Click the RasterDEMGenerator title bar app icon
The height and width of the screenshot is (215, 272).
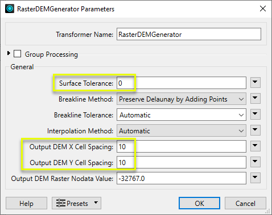click(10, 9)
